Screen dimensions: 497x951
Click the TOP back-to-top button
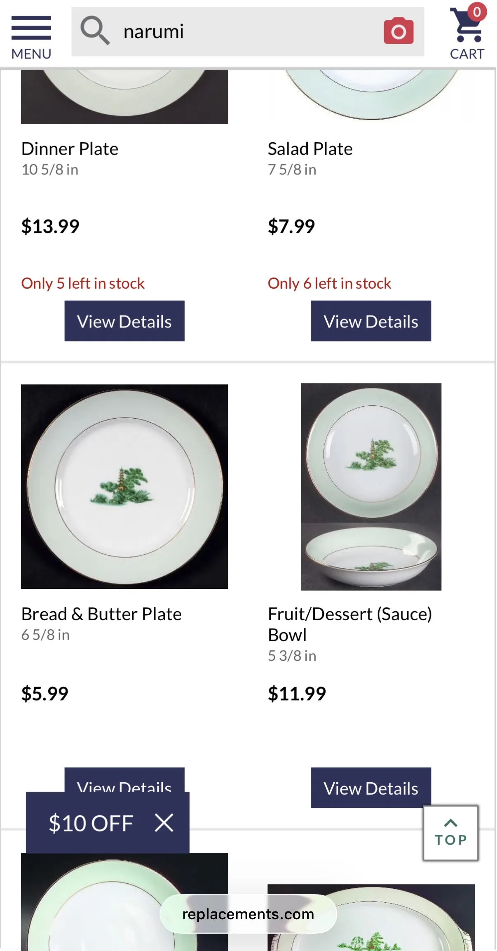pyautogui.click(x=450, y=833)
